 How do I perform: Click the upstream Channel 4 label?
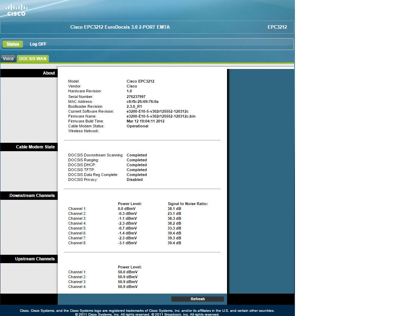pyautogui.click(x=77, y=287)
